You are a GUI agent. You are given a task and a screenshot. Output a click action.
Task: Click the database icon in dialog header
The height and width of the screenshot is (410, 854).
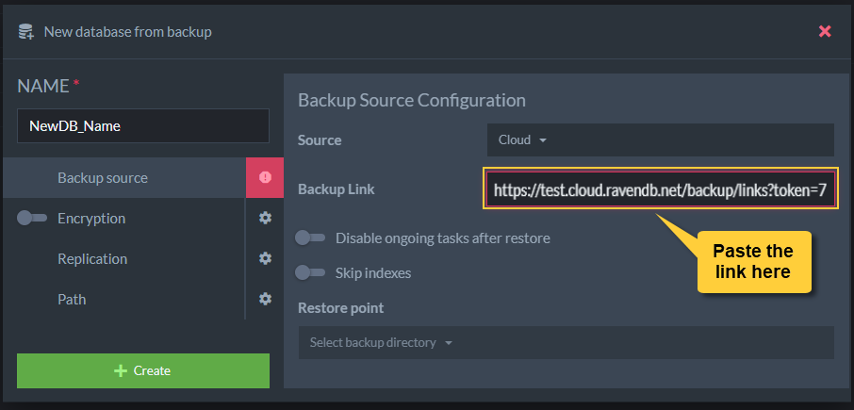pos(26,32)
